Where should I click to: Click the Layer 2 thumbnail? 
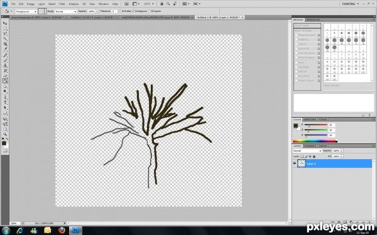point(301,164)
